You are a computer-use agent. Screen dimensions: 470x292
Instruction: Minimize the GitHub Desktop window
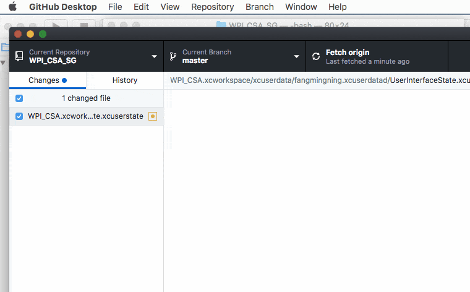(x=30, y=34)
